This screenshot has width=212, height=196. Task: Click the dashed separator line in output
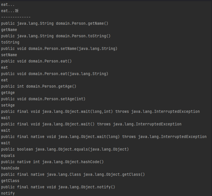click(x=16, y=17)
